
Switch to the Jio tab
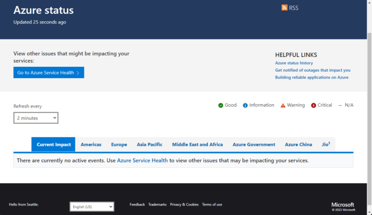point(326,144)
